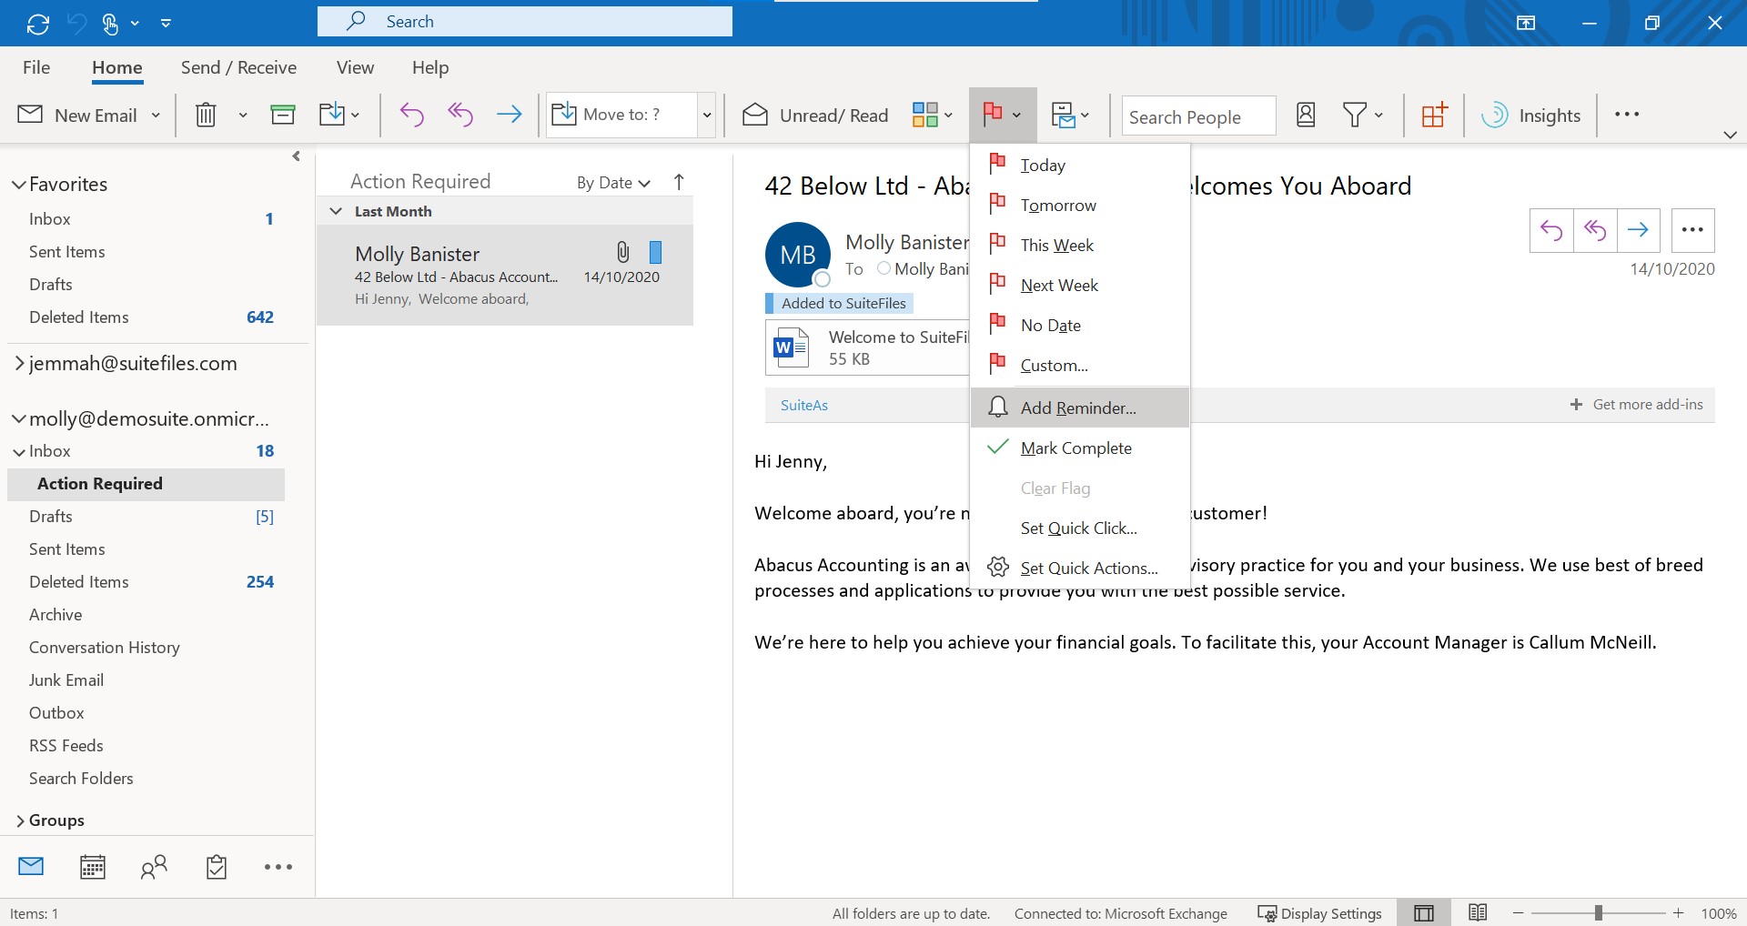
Task: Open New Email dropdown arrow
Action: (x=156, y=116)
